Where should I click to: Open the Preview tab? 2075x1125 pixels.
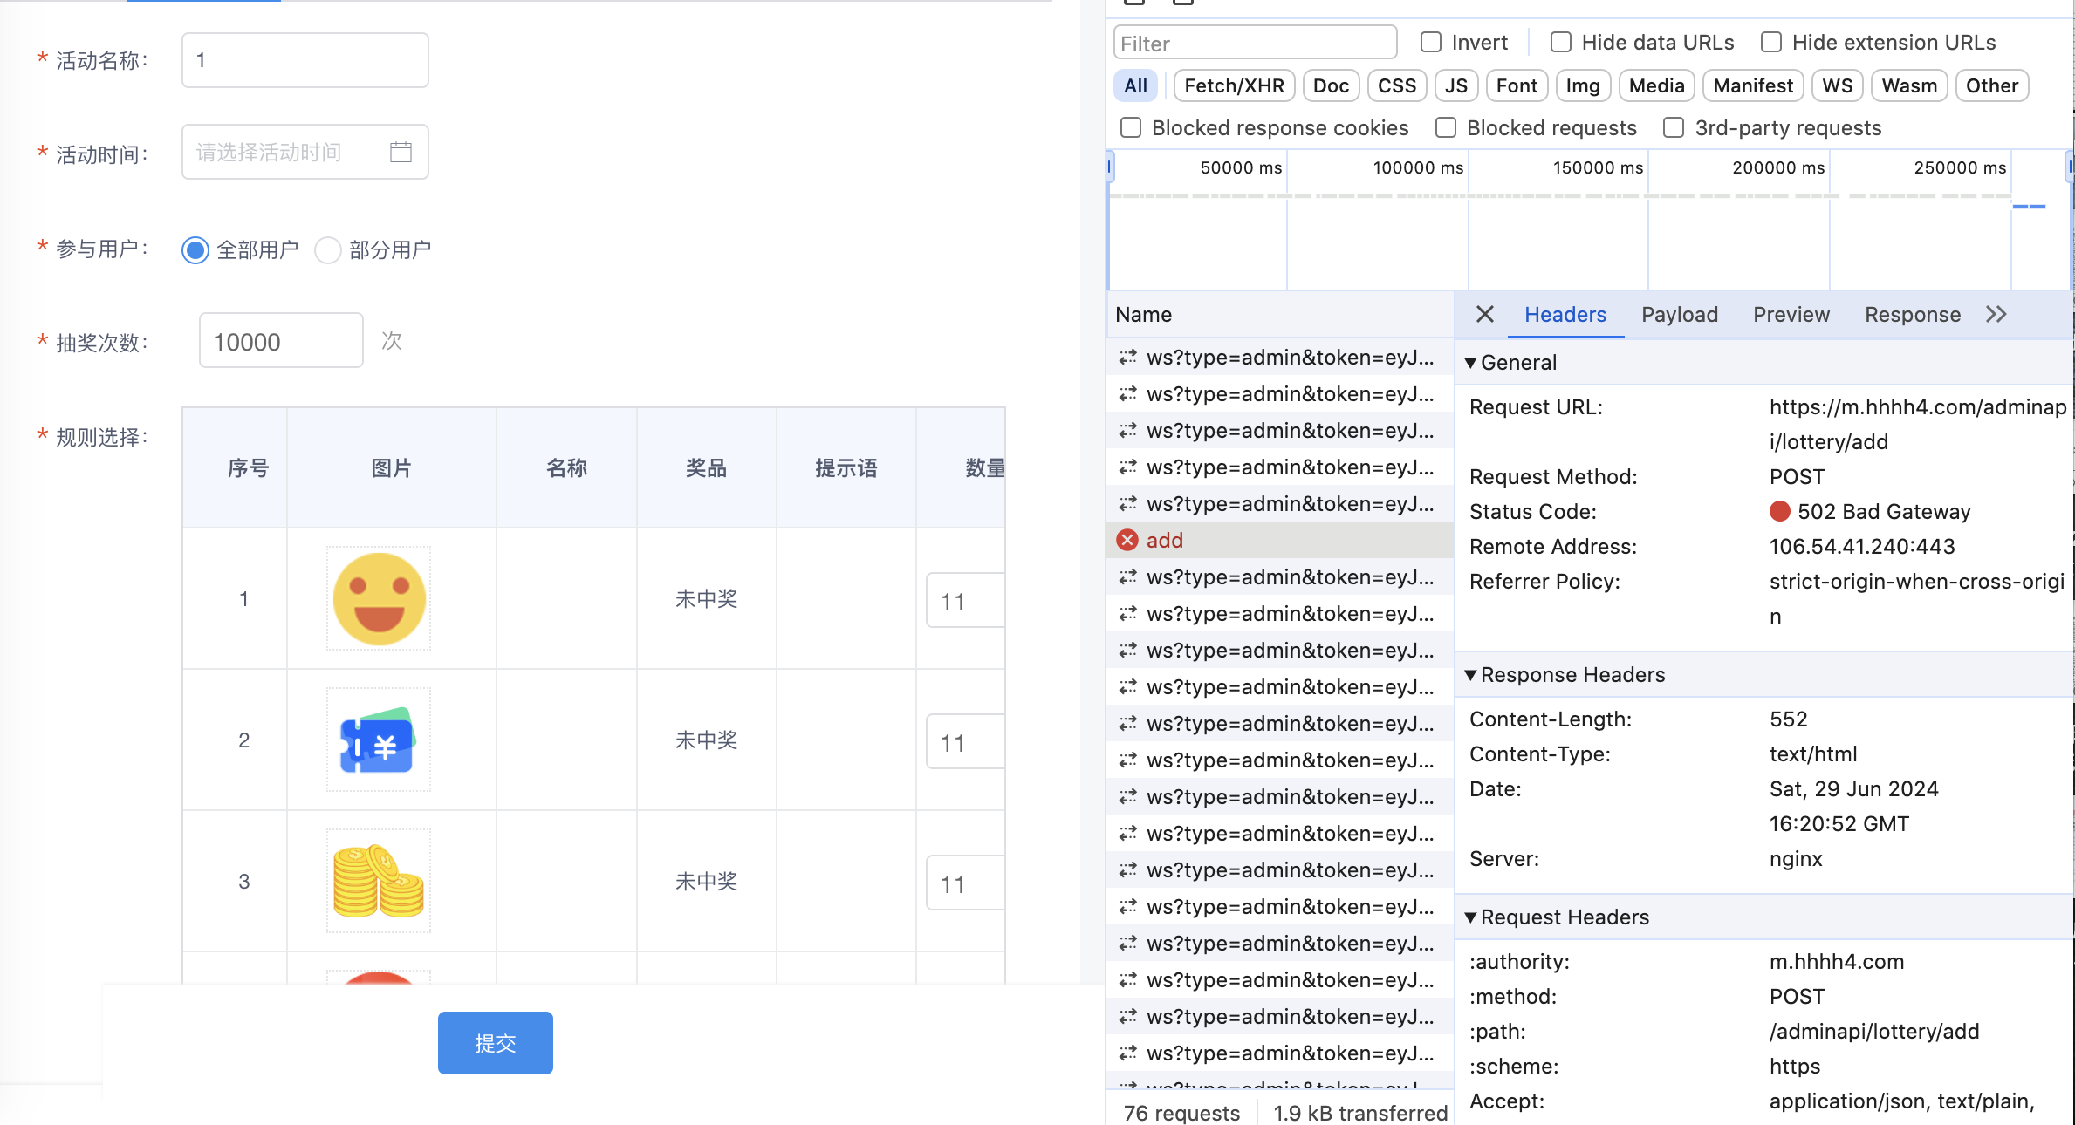(x=1791, y=315)
